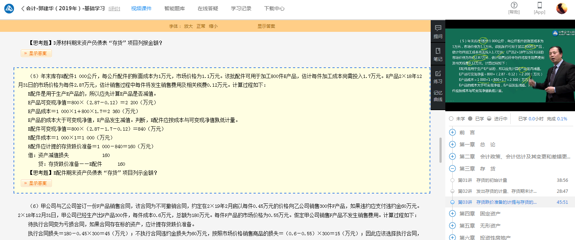Expand 第二章 会计政策 chapter
The image size is (575, 240).
coord(452,157)
